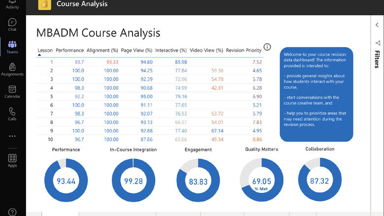
Task: Click Lesson 1 interactive value 85.98
Action: point(181,62)
